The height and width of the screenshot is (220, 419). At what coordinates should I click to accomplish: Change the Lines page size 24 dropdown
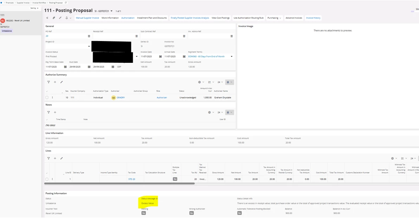point(413,158)
